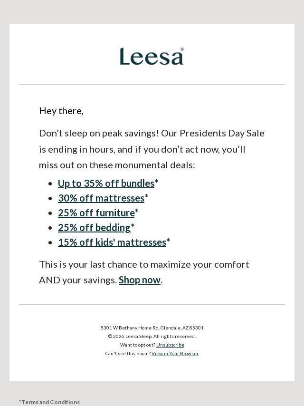Click the bullet point before the bundles offer
Viewport: 304px width, 406px height.
tap(50, 184)
